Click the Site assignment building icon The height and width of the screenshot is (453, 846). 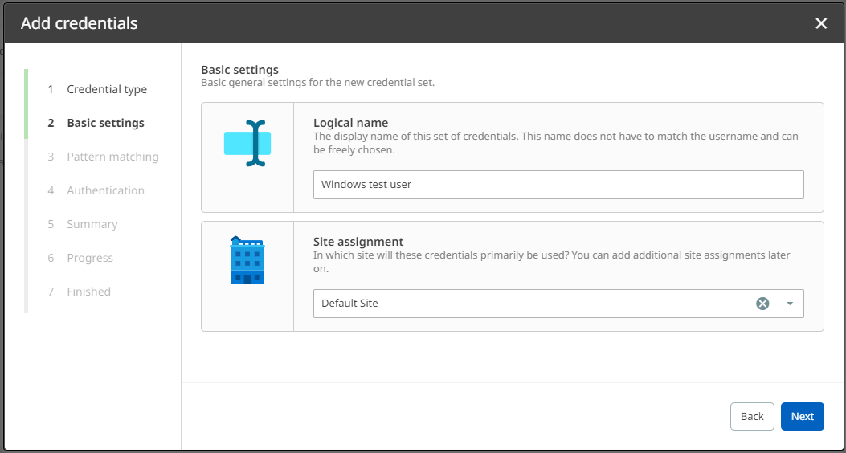(247, 260)
